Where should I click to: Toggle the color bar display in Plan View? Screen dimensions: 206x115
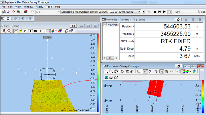click(183, 71)
